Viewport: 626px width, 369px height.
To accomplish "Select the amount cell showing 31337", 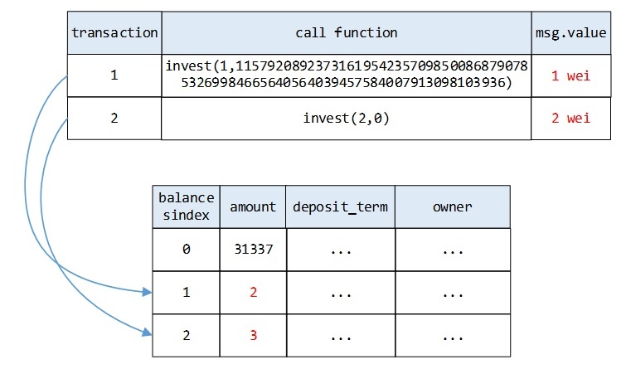I will (x=252, y=249).
